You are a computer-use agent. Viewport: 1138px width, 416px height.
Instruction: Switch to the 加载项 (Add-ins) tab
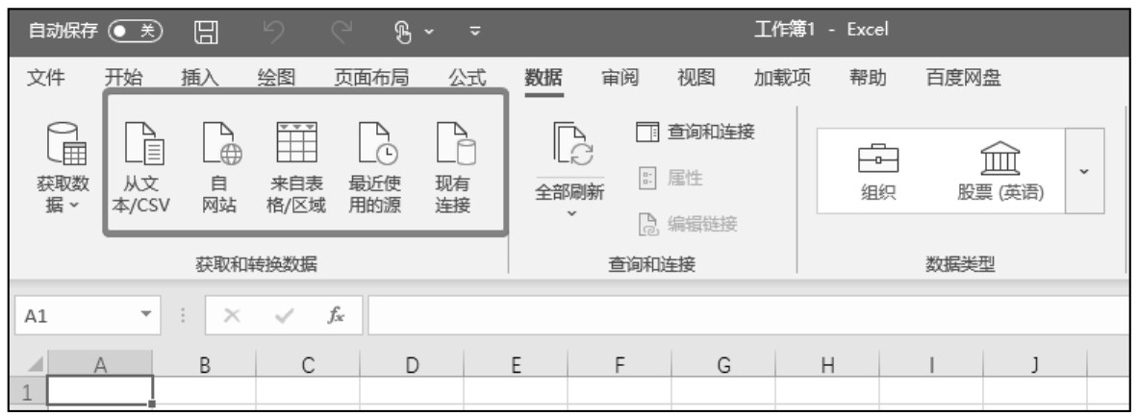point(782,78)
